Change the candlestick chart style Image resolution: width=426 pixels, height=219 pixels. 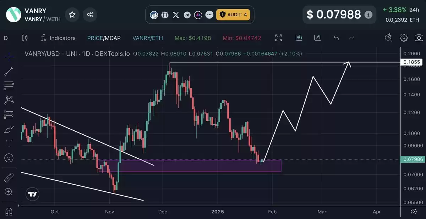pyautogui.click(x=24, y=38)
